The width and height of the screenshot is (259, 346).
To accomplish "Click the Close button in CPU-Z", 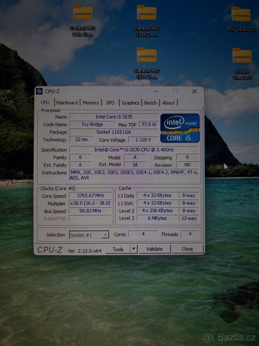I will (x=187, y=249).
